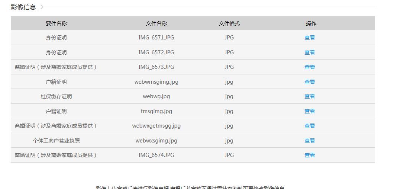
Task: Select the 个体工商户营业执照 cell
Action: click(56, 141)
